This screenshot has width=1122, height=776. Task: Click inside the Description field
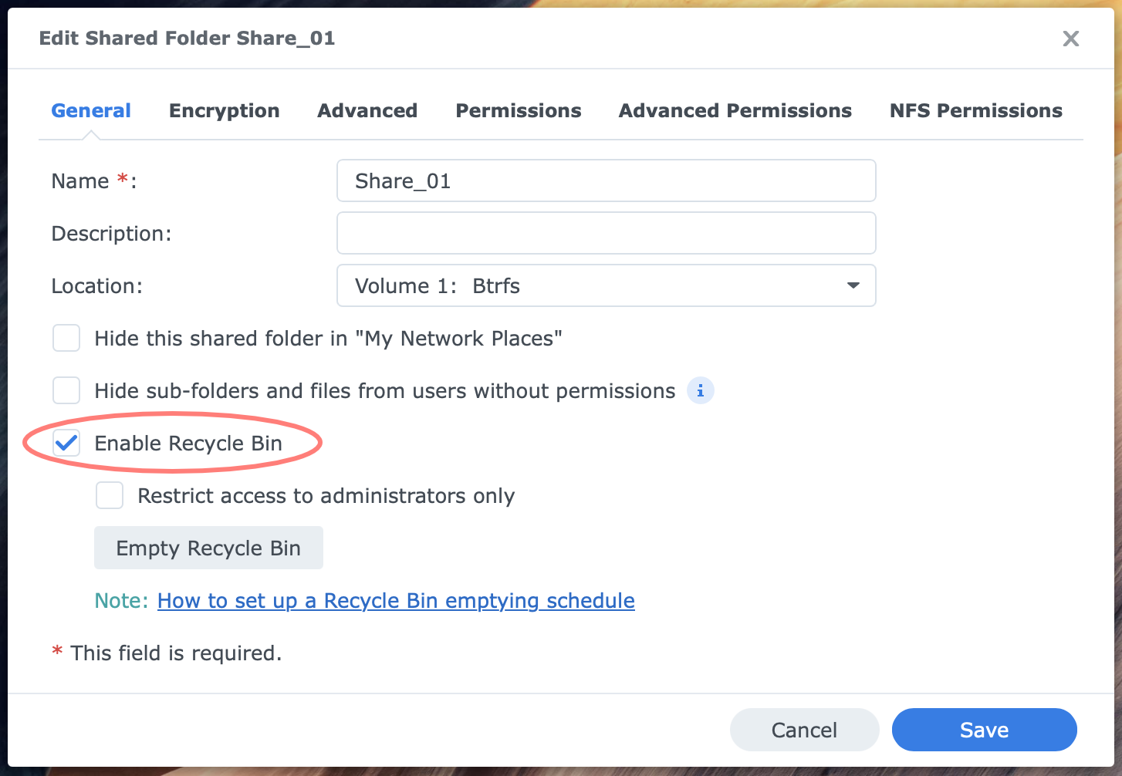click(606, 233)
